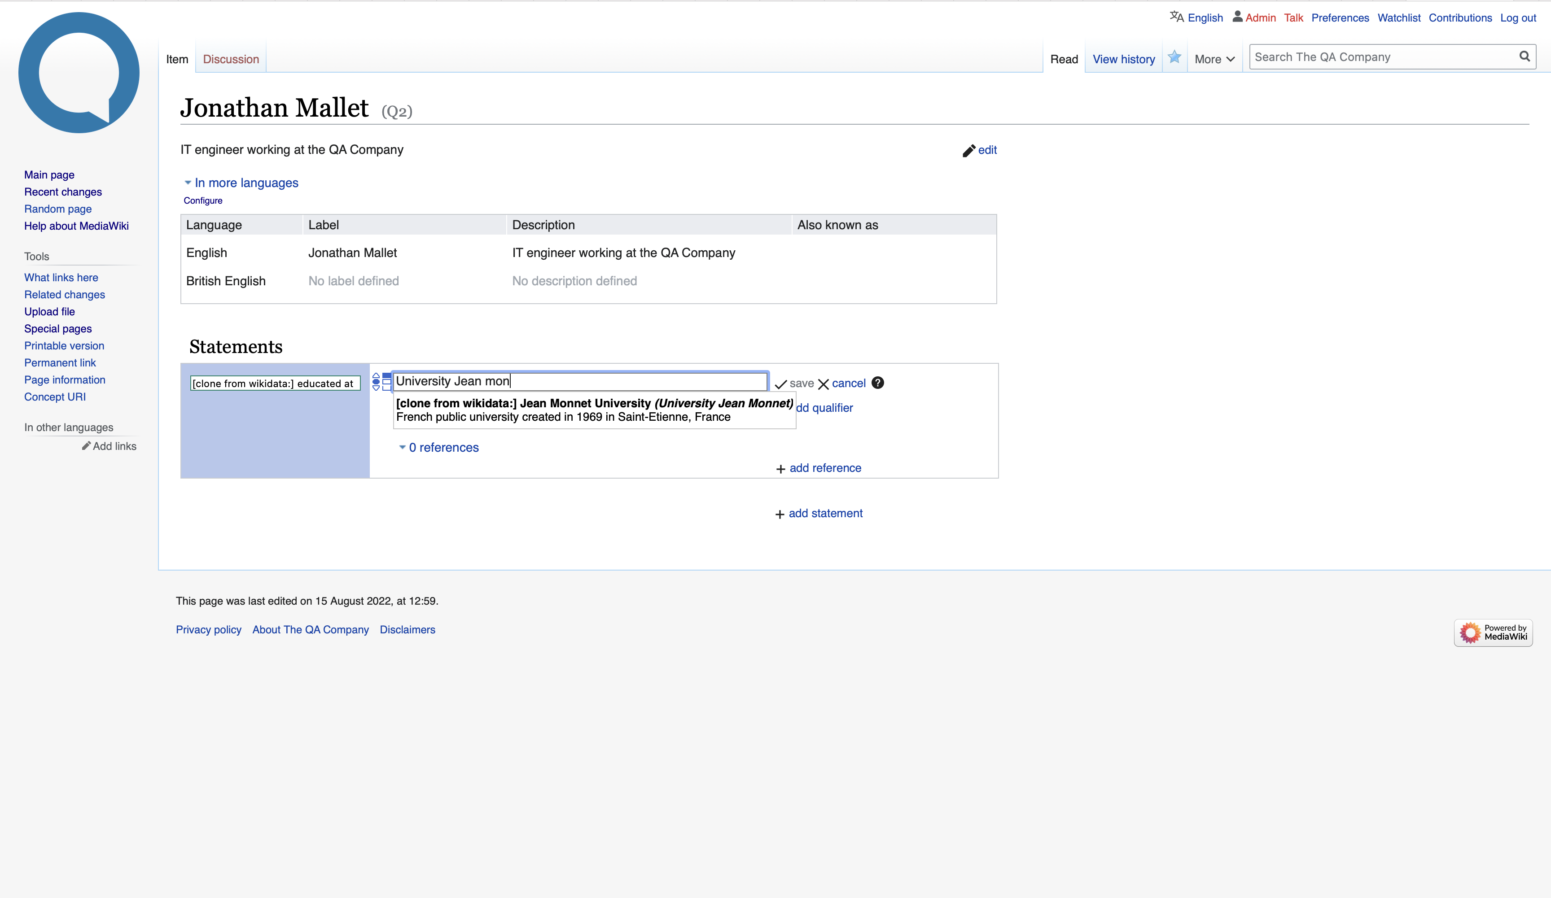The width and height of the screenshot is (1551, 898).
Task: Click the plus icon beside add statement
Action: coord(780,514)
